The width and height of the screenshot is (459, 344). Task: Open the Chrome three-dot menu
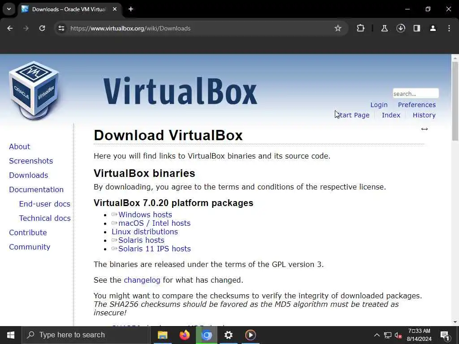coord(449,28)
